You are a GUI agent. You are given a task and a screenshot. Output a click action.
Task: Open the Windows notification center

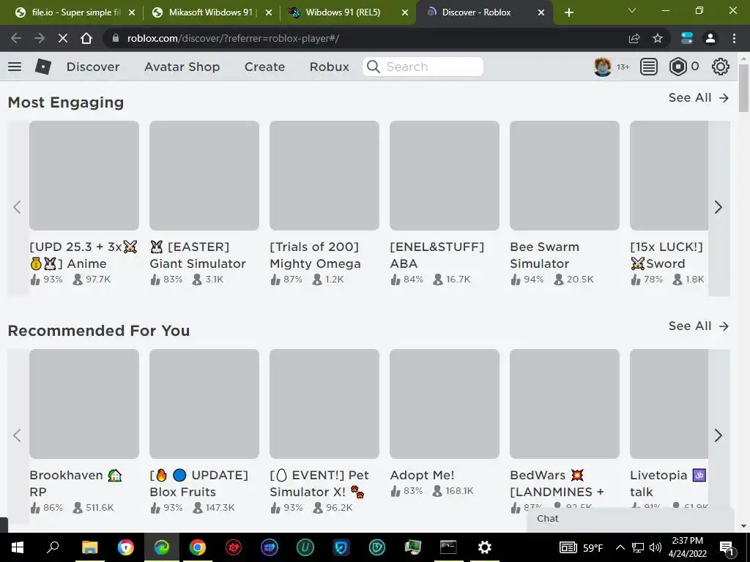(x=727, y=547)
